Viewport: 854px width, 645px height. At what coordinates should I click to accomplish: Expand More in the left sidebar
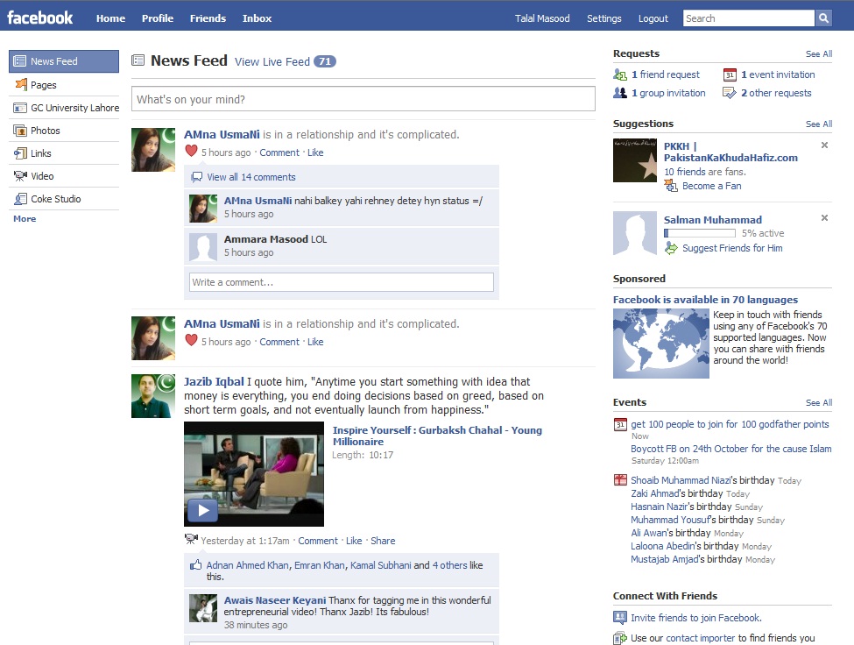[x=23, y=218]
